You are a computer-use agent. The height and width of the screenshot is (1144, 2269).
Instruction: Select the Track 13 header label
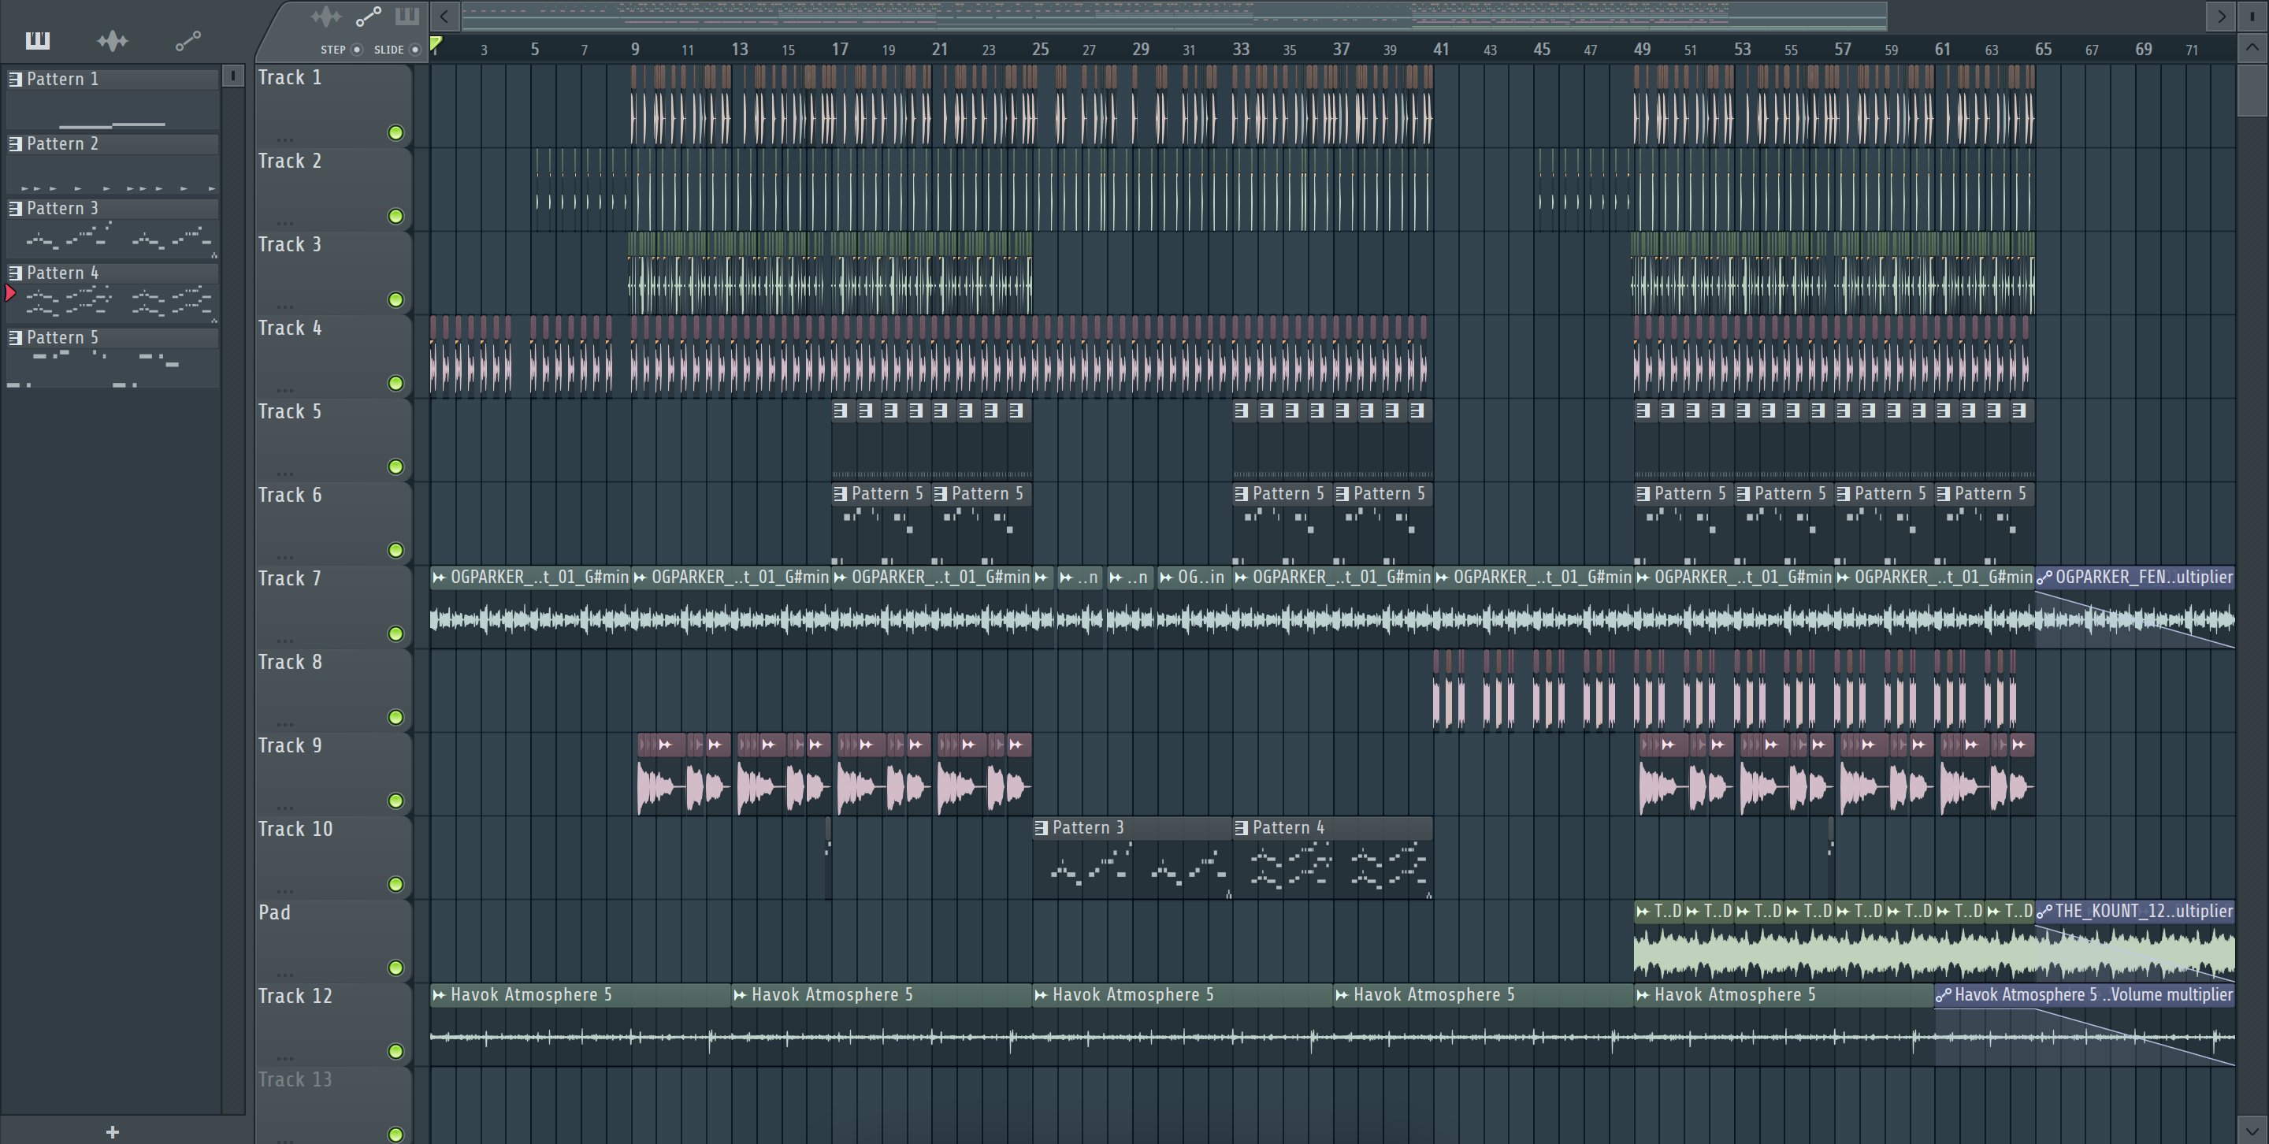pos(295,1079)
